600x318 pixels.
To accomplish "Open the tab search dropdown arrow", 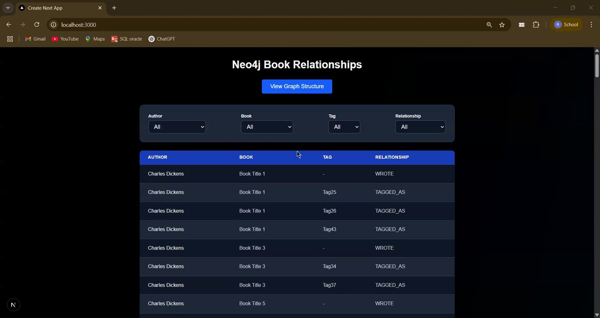I will coord(8,8).
